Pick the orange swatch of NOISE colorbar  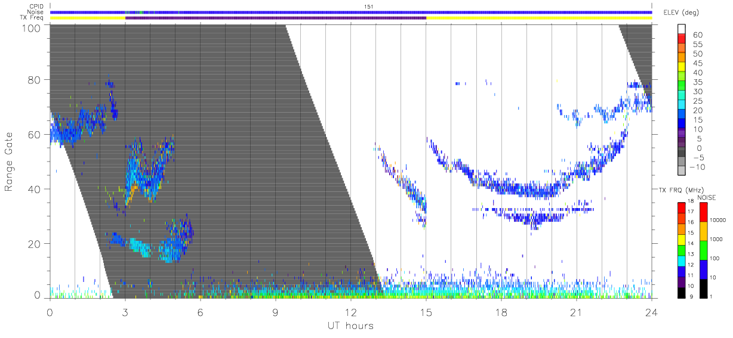704,231
